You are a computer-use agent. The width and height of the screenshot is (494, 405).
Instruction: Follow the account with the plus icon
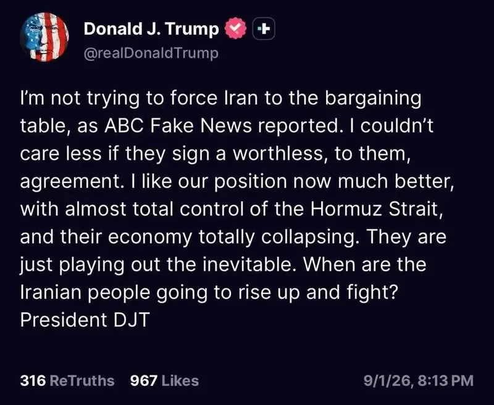pyautogui.click(x=264, y=28)
